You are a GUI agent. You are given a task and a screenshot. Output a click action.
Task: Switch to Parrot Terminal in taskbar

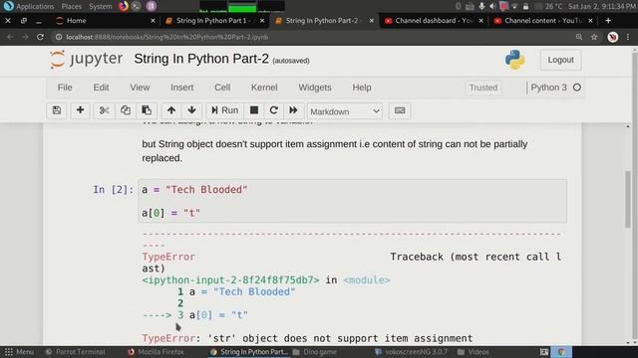(76, 352)
